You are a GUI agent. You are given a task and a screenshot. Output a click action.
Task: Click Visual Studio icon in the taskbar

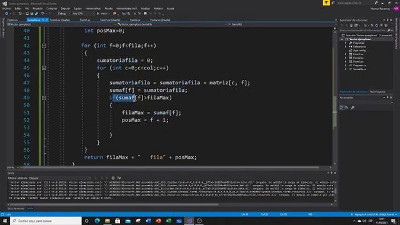[189, 221]
